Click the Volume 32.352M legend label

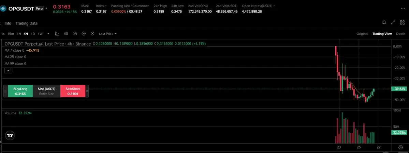coord(18,113)
